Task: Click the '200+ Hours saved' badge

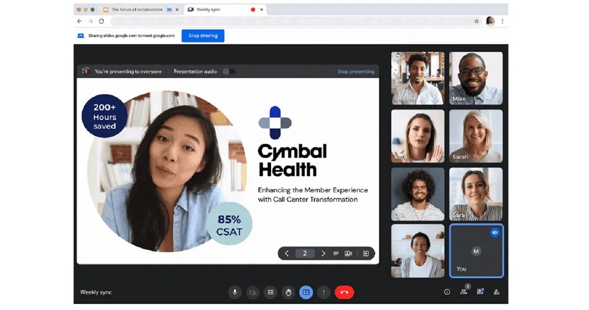Action: (x=104, y=116)
